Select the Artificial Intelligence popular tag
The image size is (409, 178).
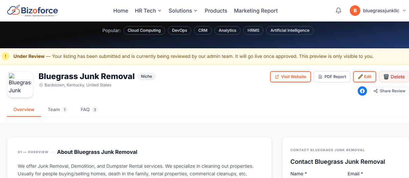[290, 30]
